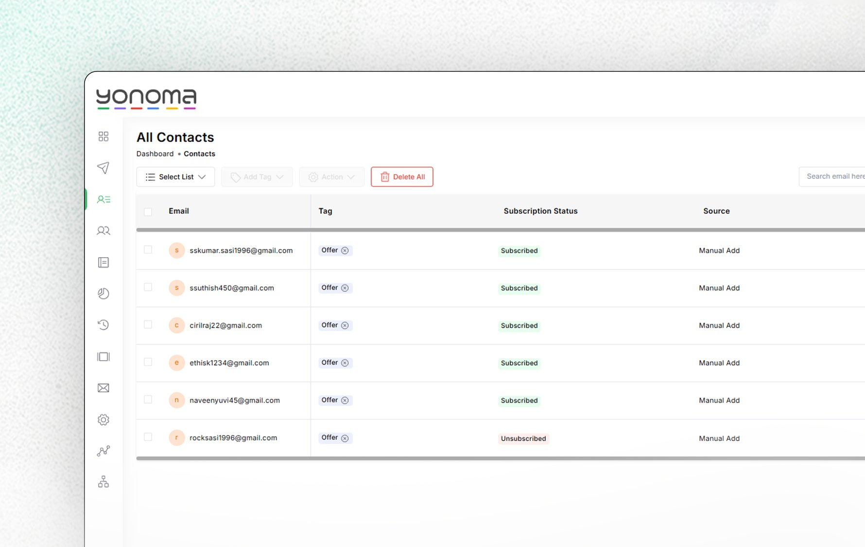Screen dimensions: 865x547
Task: Click the hierarchy tree sidebar icon
Action: [x=103, y=482]
